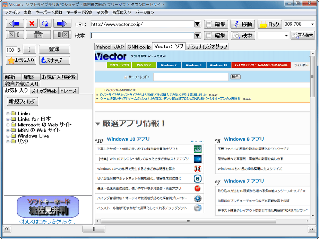Open the Windows 10 アプリ heading link
Viewport: 319px width, 239px height.
[x=128, y=139]
